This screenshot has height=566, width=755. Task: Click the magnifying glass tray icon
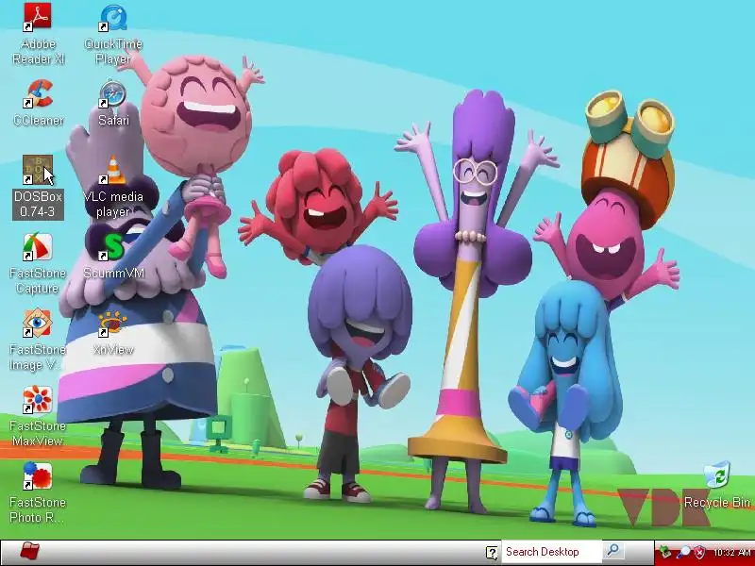pyautogui.click(x=682, y=552)
